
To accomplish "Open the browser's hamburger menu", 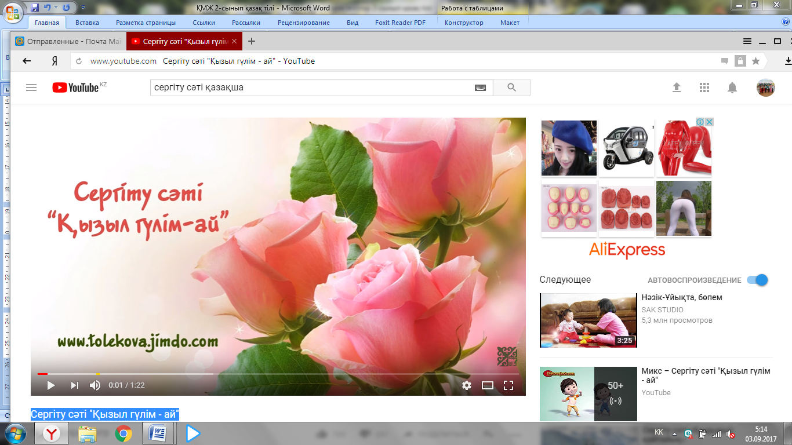I will 748,41.
